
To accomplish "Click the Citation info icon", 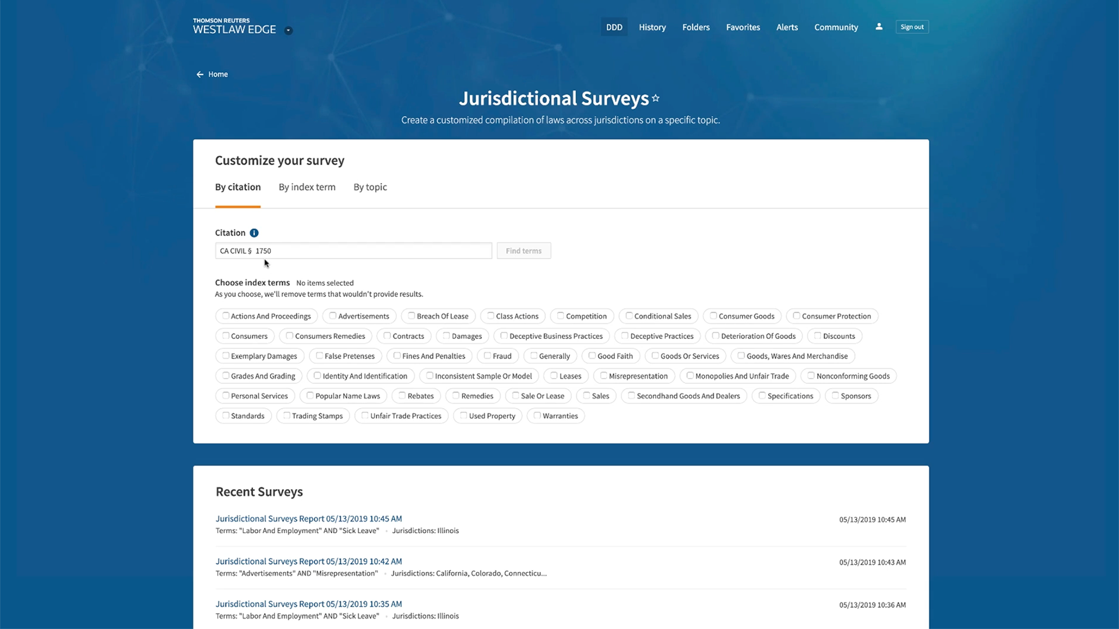I will (254, 233).
